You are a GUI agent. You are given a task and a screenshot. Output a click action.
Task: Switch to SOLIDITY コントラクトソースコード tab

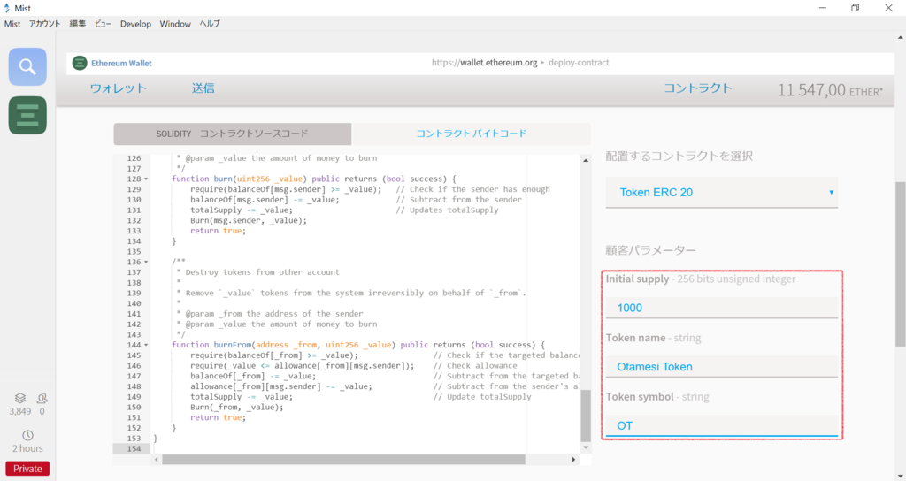[233, 134]
